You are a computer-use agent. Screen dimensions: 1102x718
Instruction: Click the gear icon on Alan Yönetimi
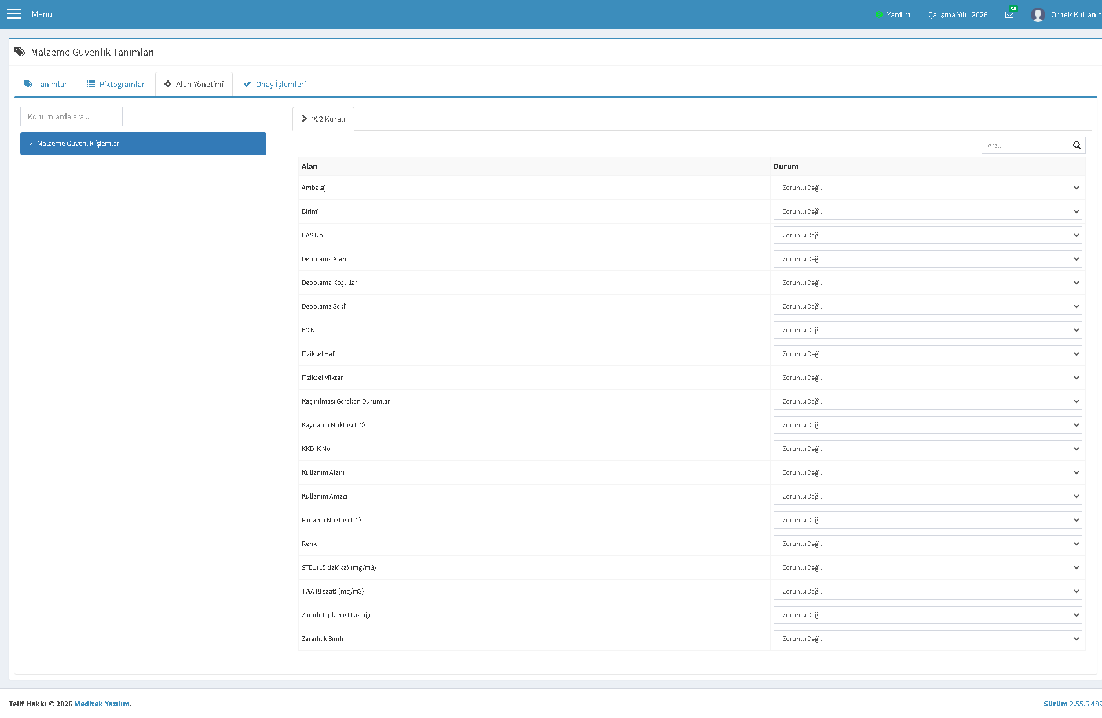click(168, 84)
